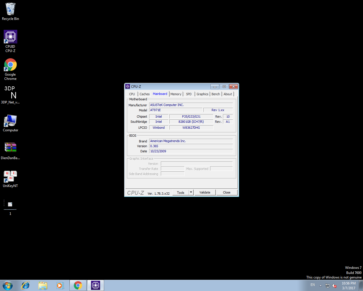Switch to the CPU tab
Image resolution: width=363 pixels, height=291 pixels.
(x=132, y=94)
